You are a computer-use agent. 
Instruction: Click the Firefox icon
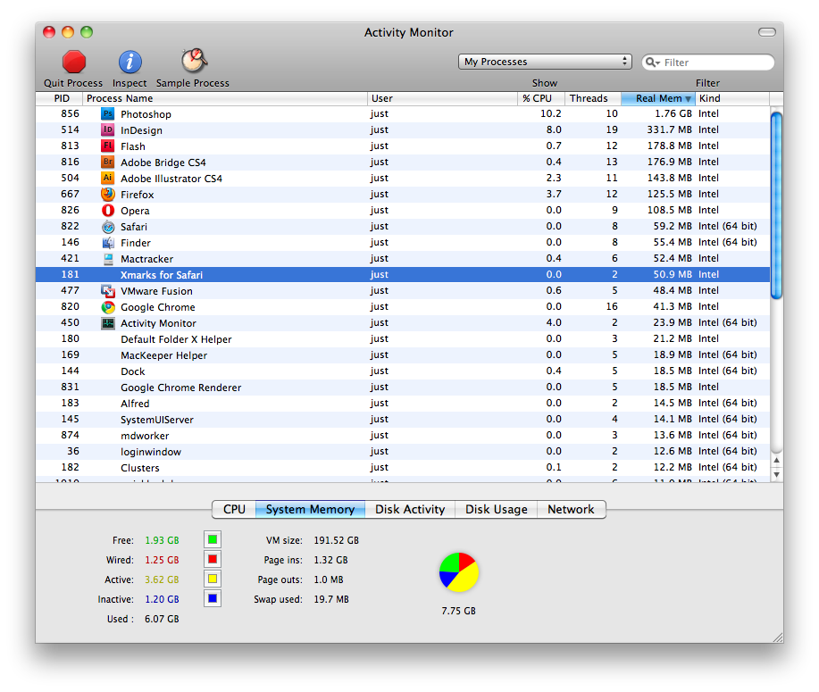(x=107, y=195)
